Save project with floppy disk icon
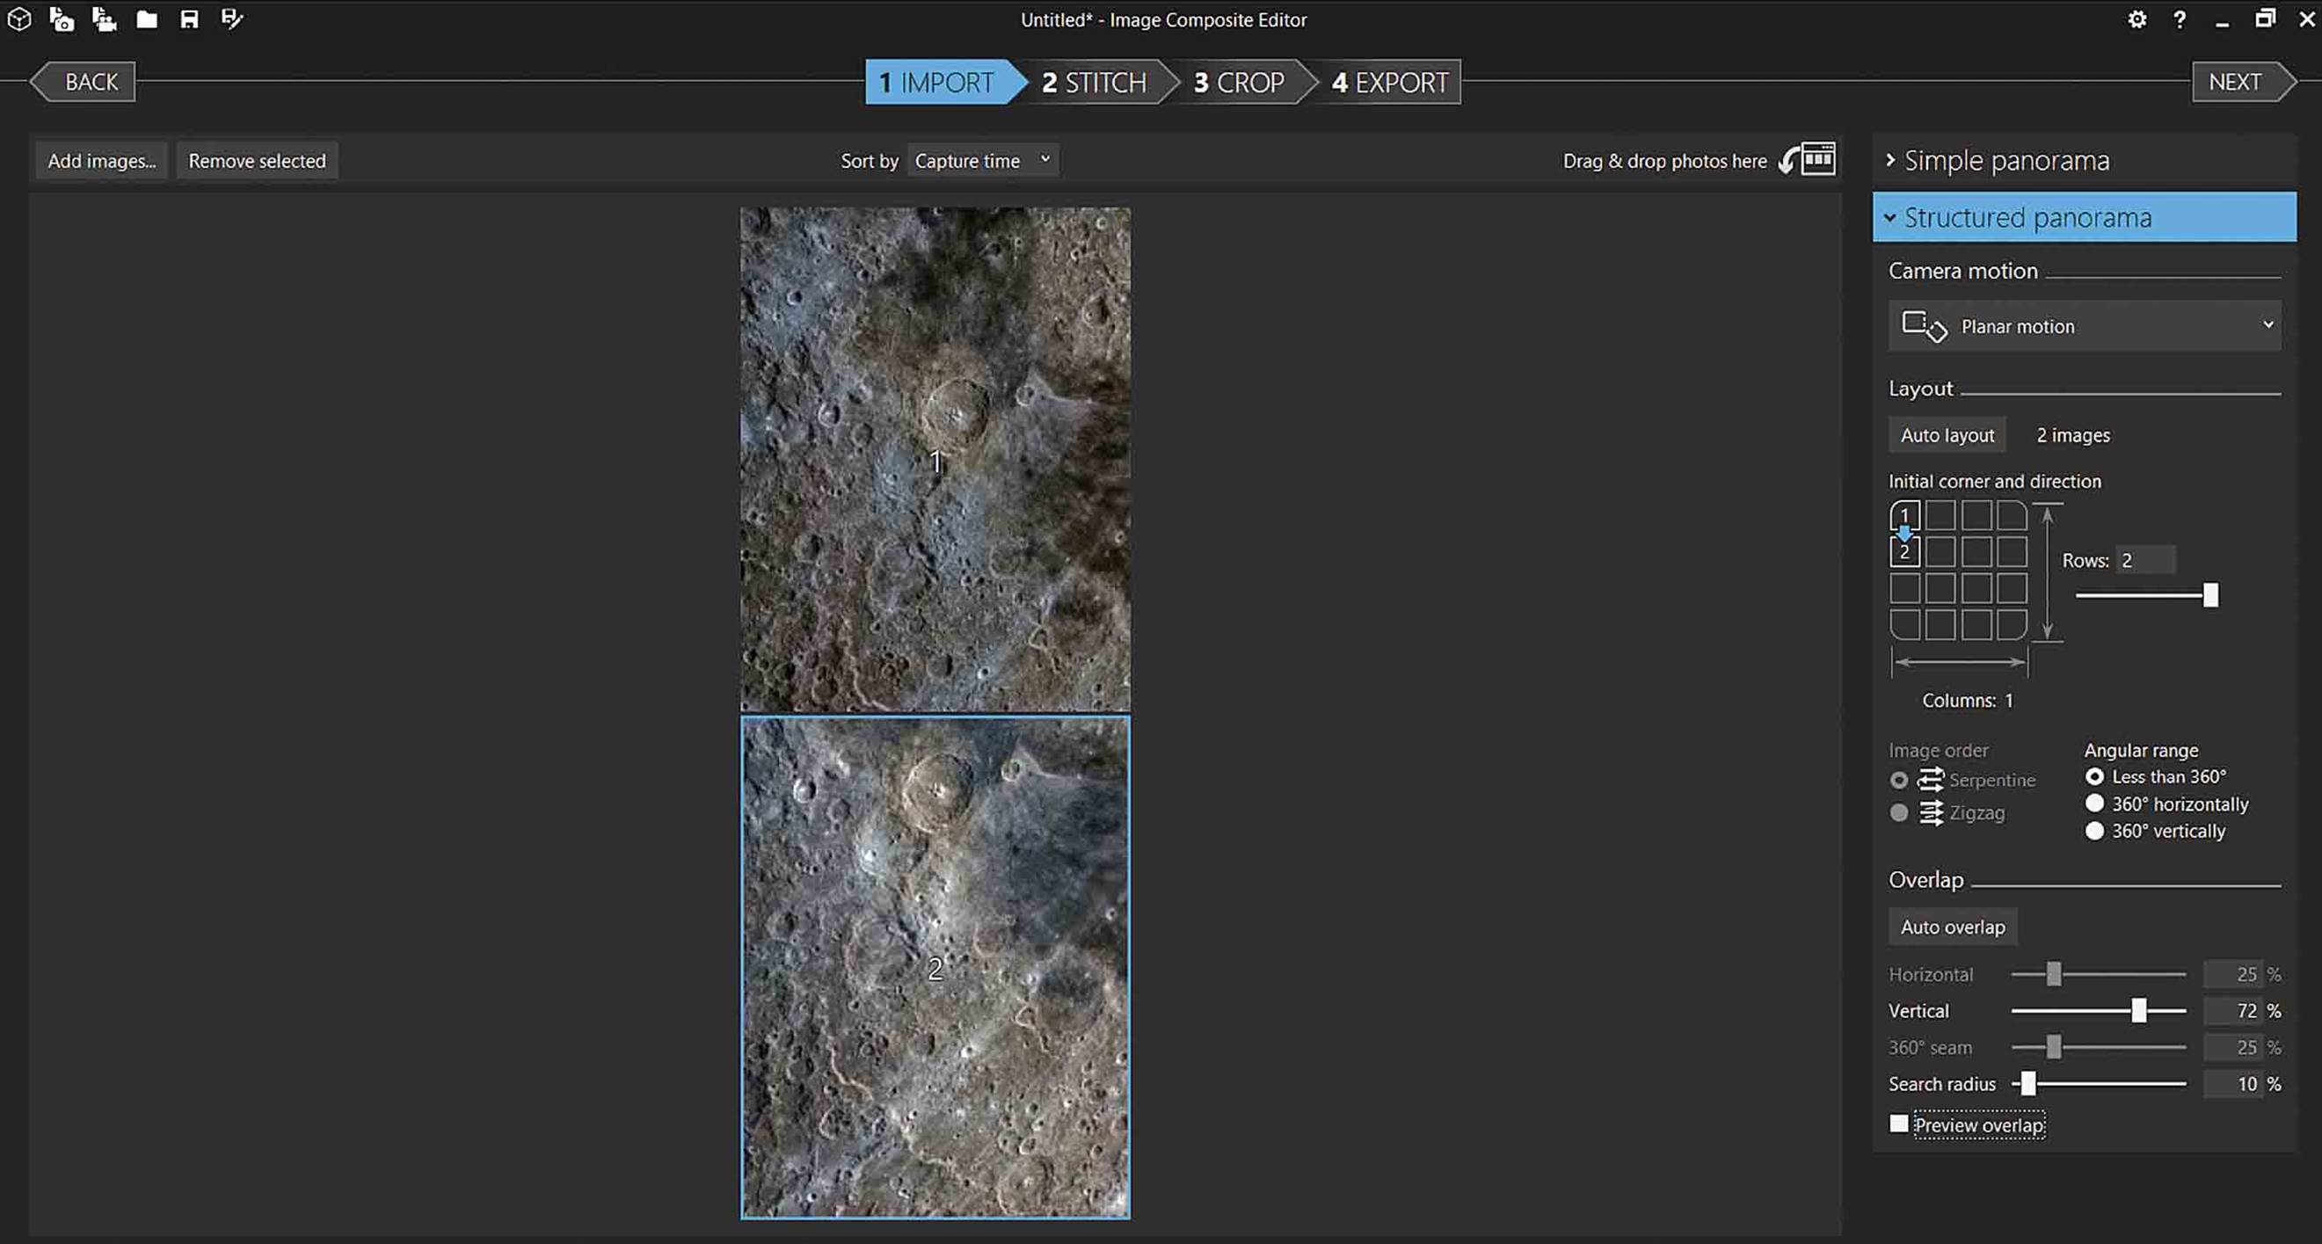This screenshot has height=1244, width=2322. click(x=189, y=19)
